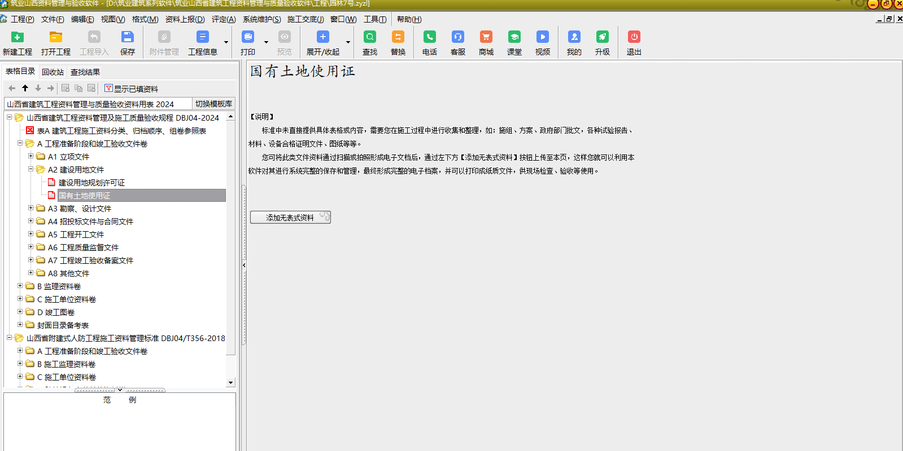
Task: Click the 切换模板库 button
Action: [x=213, y=104]
